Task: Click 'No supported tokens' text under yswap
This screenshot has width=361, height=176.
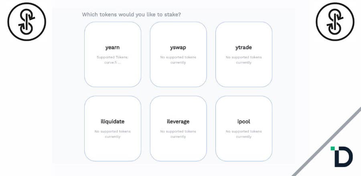Action: (178, 57)
